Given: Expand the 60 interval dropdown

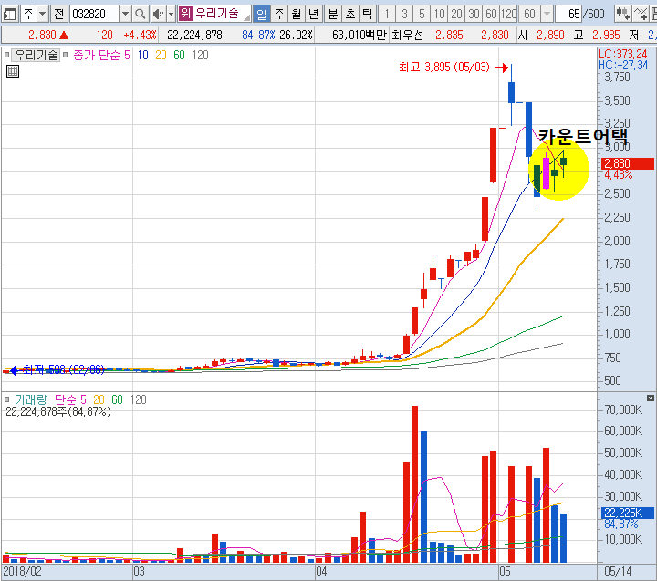Looking at the screenshot, I should 547,14.
